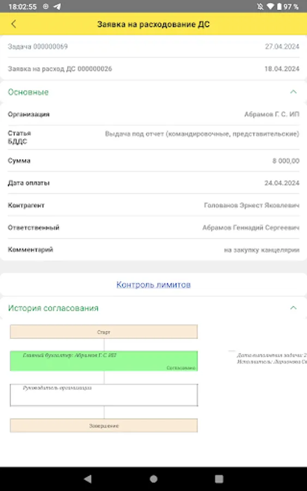Collapse the История согласования section
Viewport: 307px width, 491px height.
[x=293, y=308]
